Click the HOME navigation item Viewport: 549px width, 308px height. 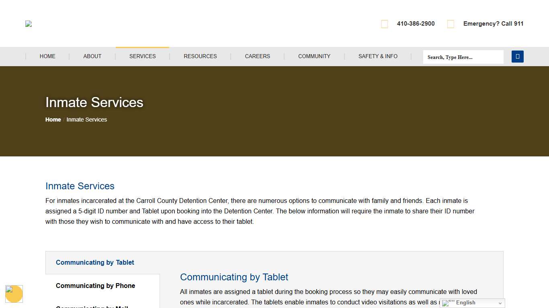47,56
